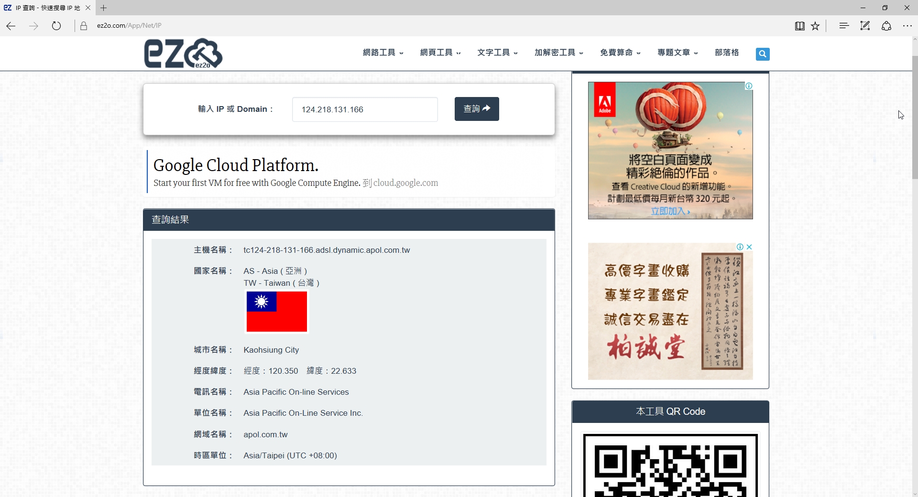Expand the 網路工具 menu

tap(383, 53)
